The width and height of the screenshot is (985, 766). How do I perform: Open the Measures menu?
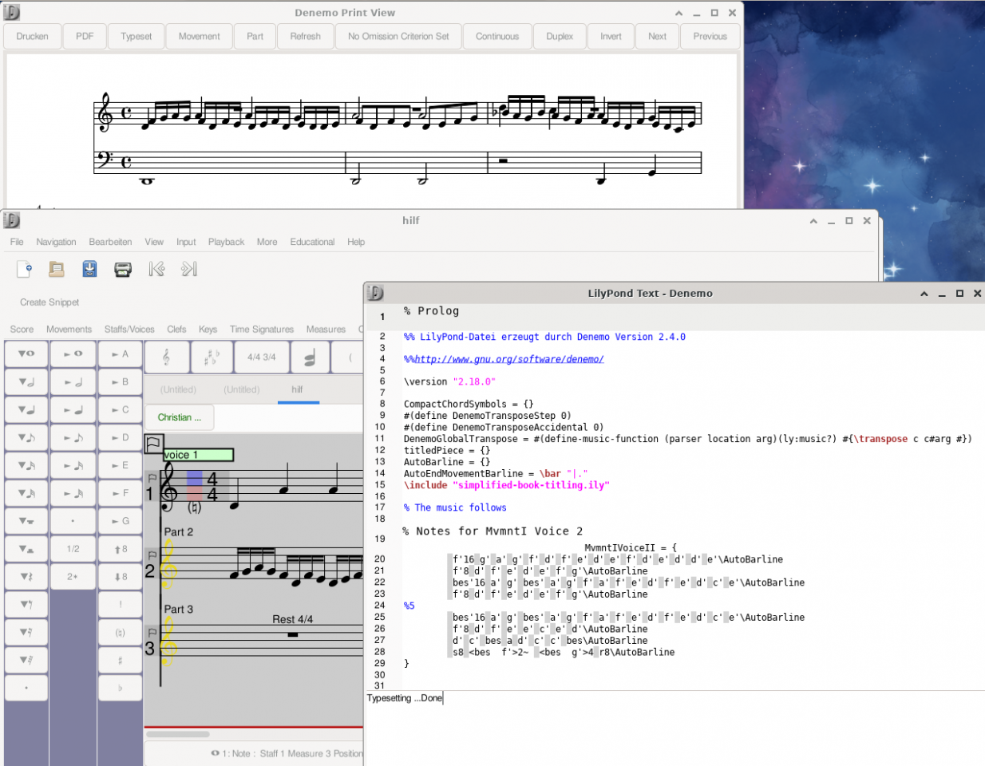click(x=326, y=329)
